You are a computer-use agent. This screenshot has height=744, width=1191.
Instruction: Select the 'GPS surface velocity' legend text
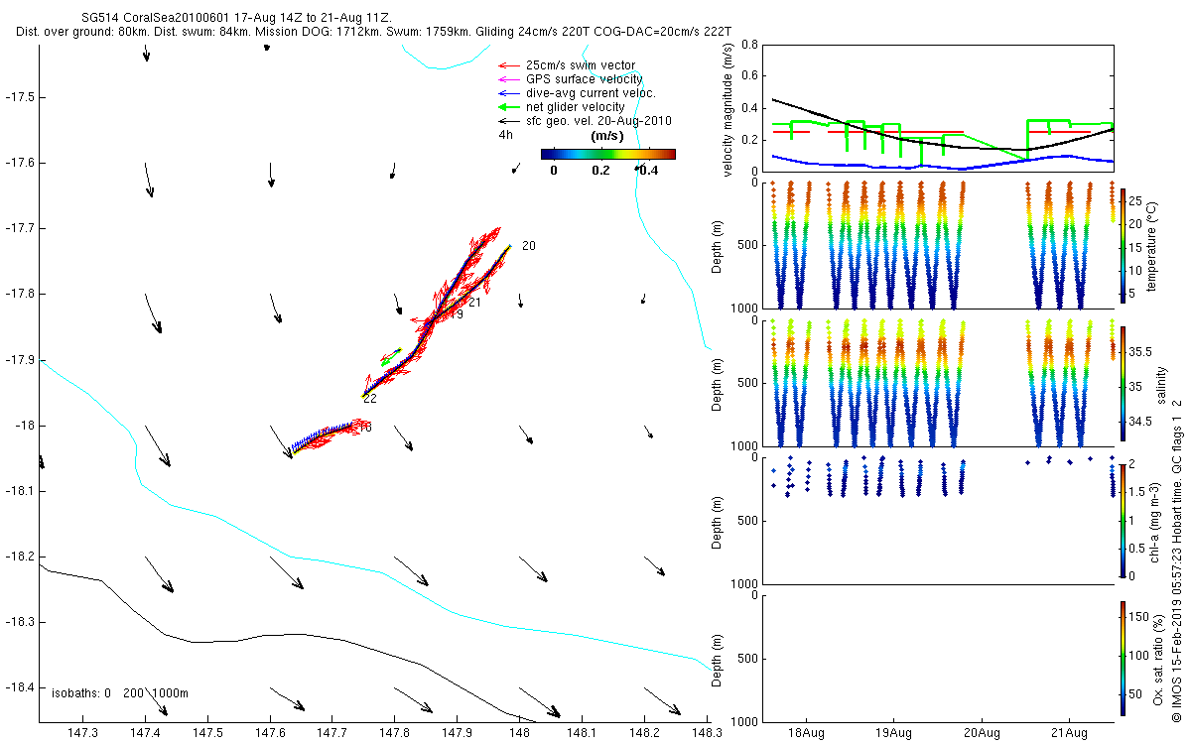(585, 79)
